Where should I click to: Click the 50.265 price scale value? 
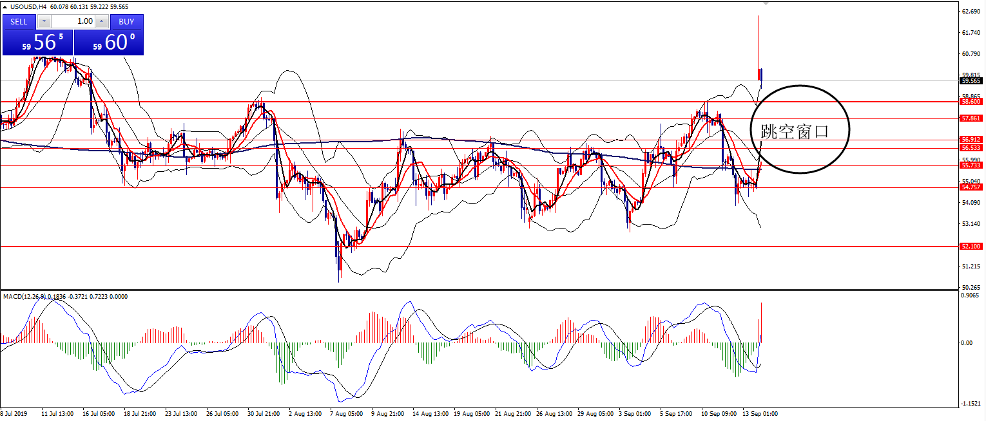click(x=971, y=286)
